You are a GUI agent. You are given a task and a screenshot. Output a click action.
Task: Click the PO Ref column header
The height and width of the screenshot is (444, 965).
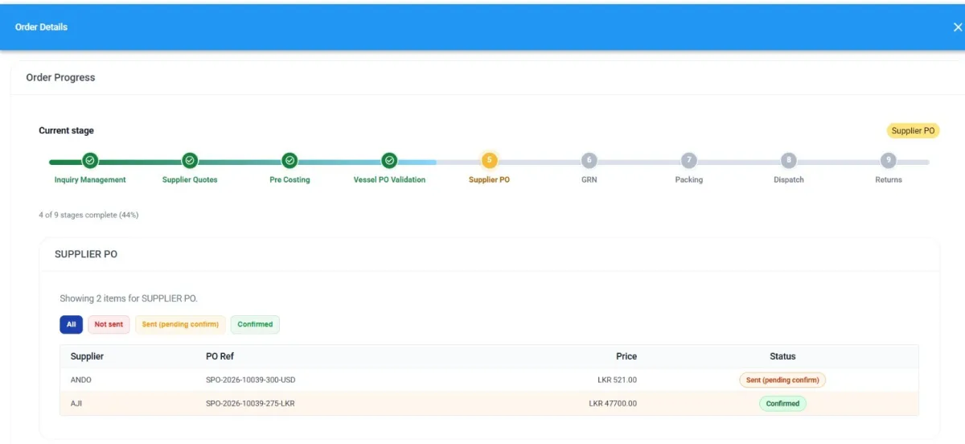220,356
